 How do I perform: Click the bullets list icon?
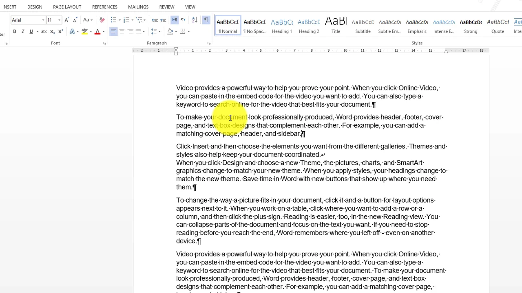[x=113, y=20]
